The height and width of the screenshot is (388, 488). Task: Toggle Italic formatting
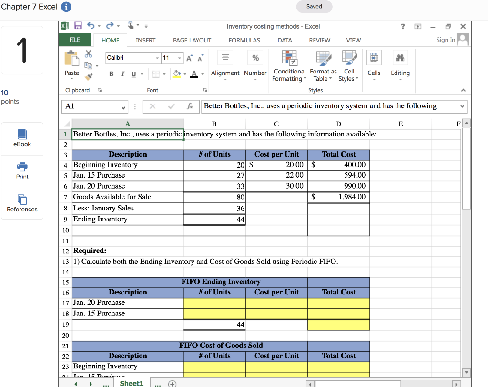pyautogui.click(x=122, y=74)
